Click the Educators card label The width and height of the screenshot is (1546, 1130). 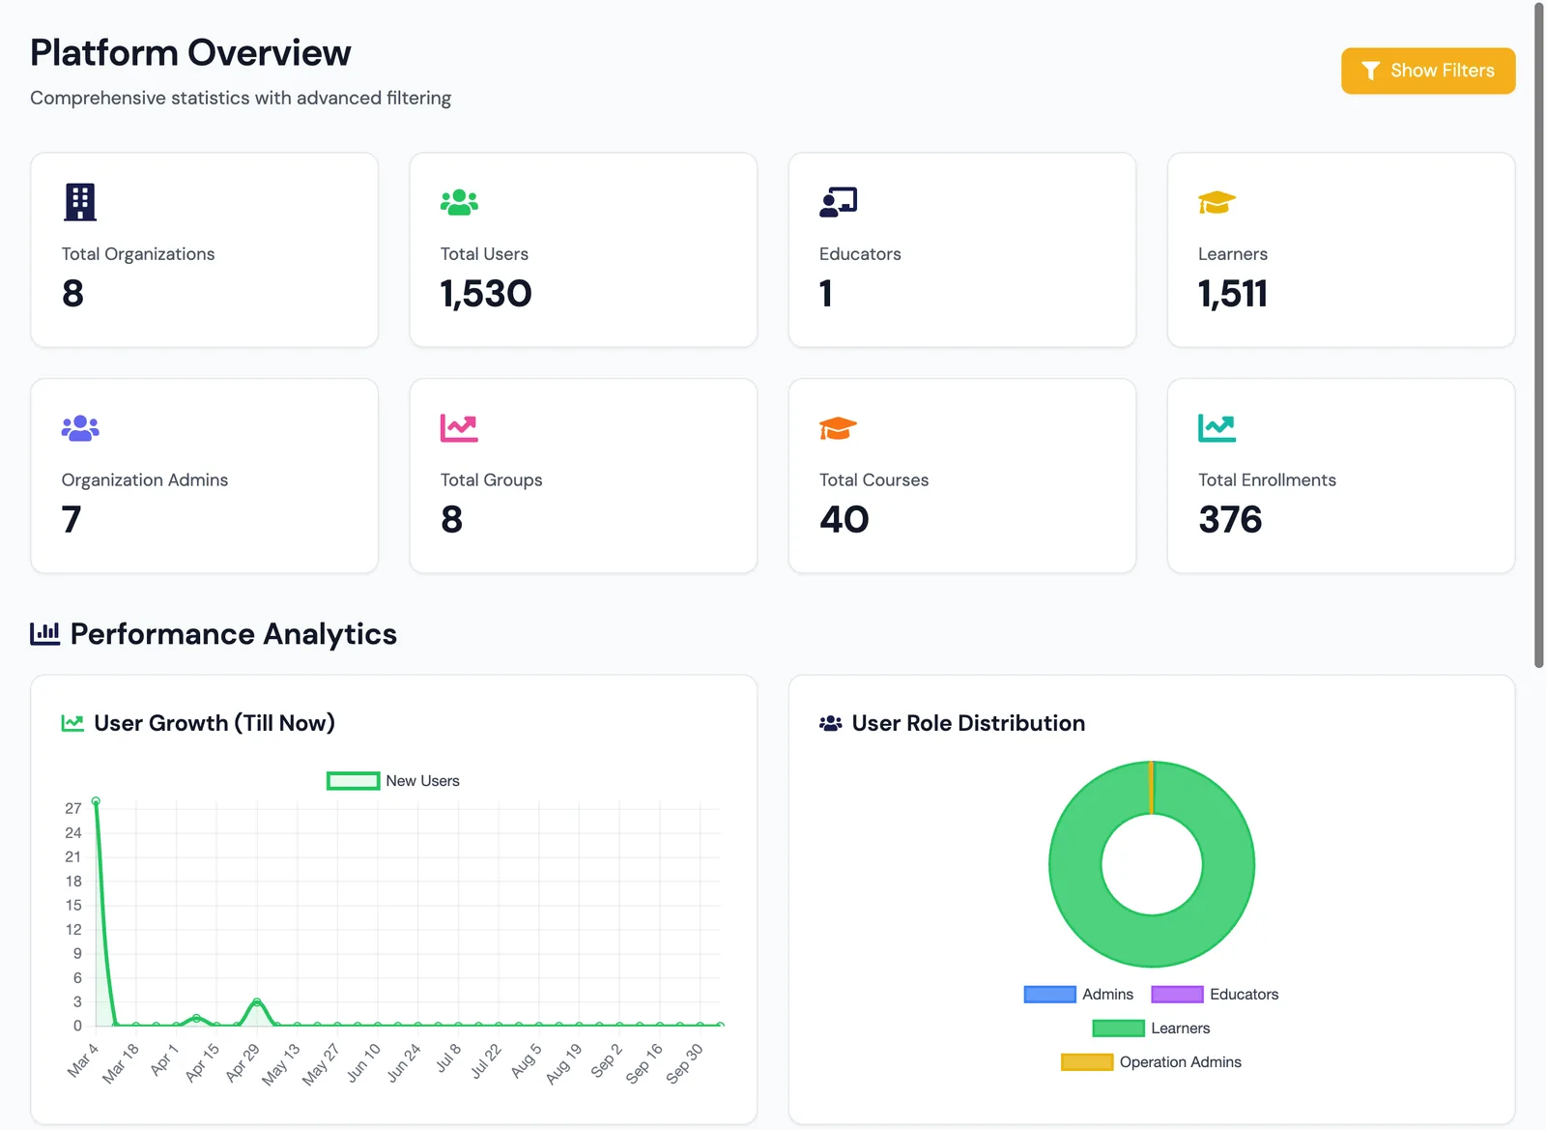pos(860,254)
